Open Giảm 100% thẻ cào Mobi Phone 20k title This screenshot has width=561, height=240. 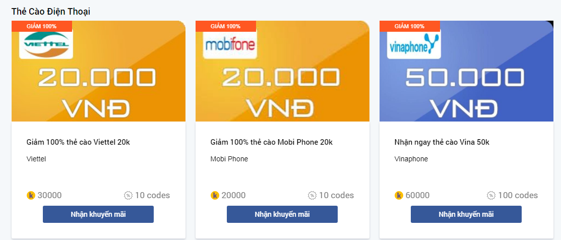271,142
